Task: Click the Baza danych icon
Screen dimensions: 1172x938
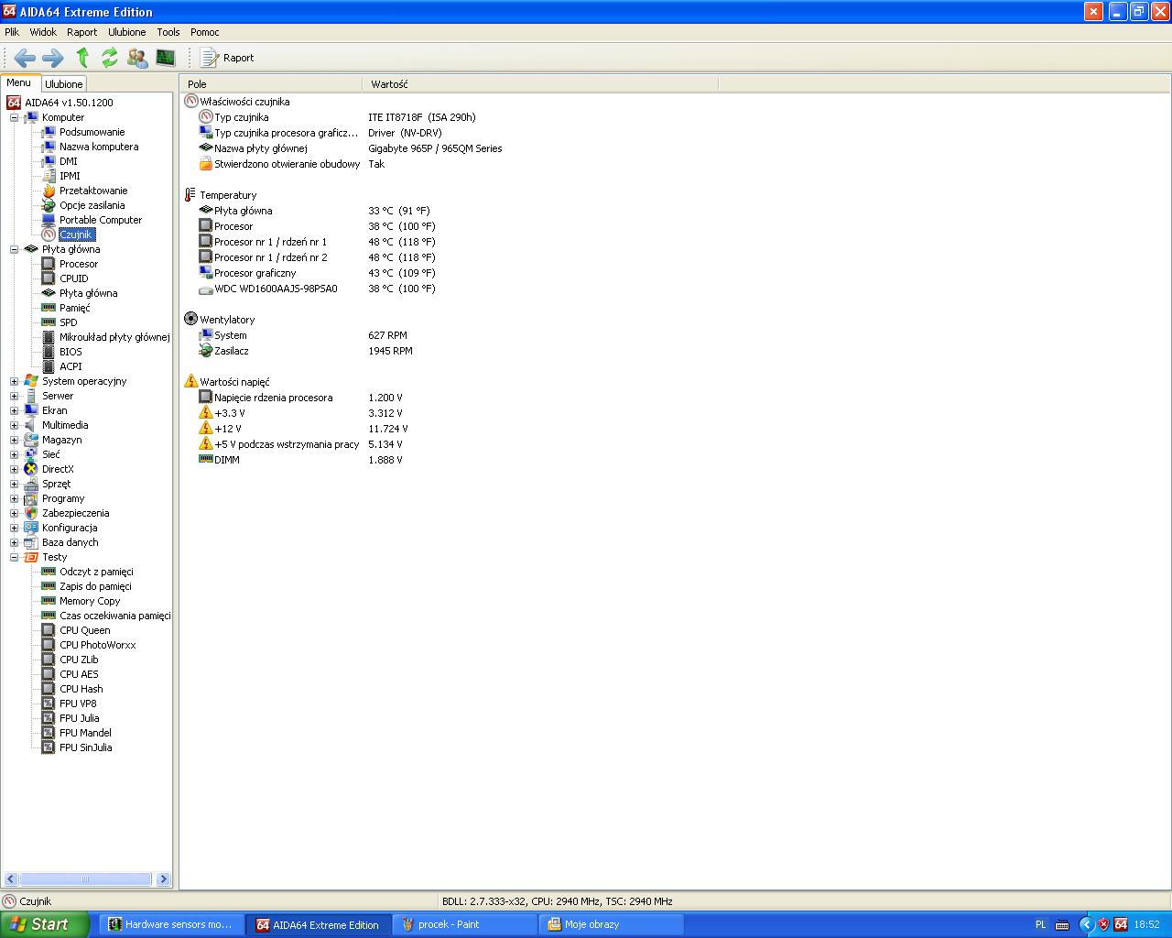Action: click(x=31, y=542)
